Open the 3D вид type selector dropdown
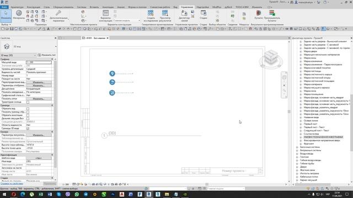The image size is (353, 198). coord(56,46)
